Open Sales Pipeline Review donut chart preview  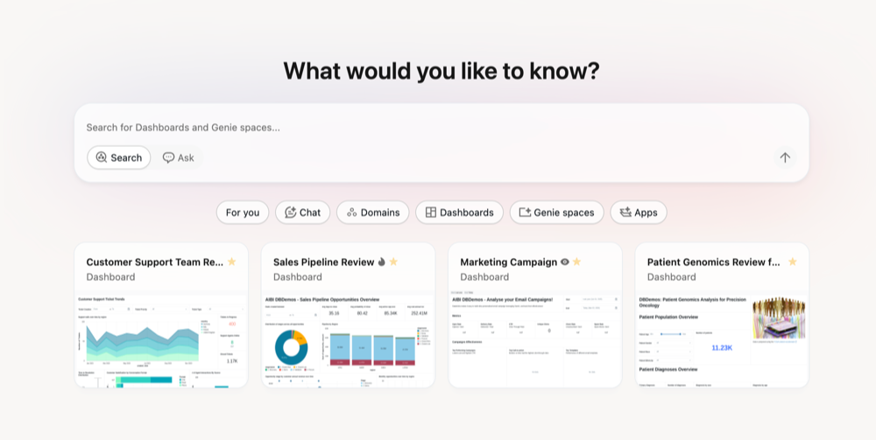click(x=291, y=346)
